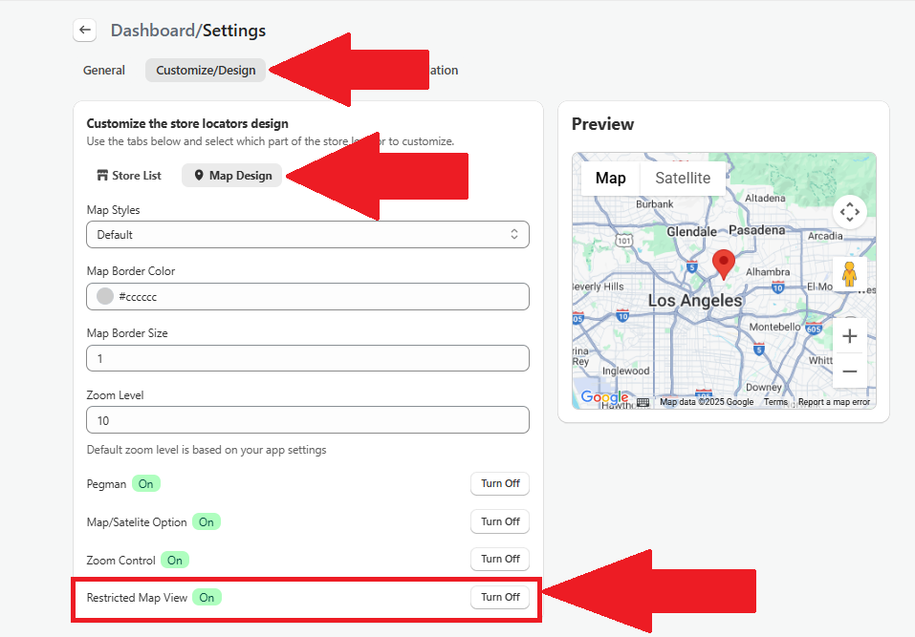Image resolution: width=915 pixels, height=637 pixels.
Task: Switch preview to Satellite view
Action: 682,179
